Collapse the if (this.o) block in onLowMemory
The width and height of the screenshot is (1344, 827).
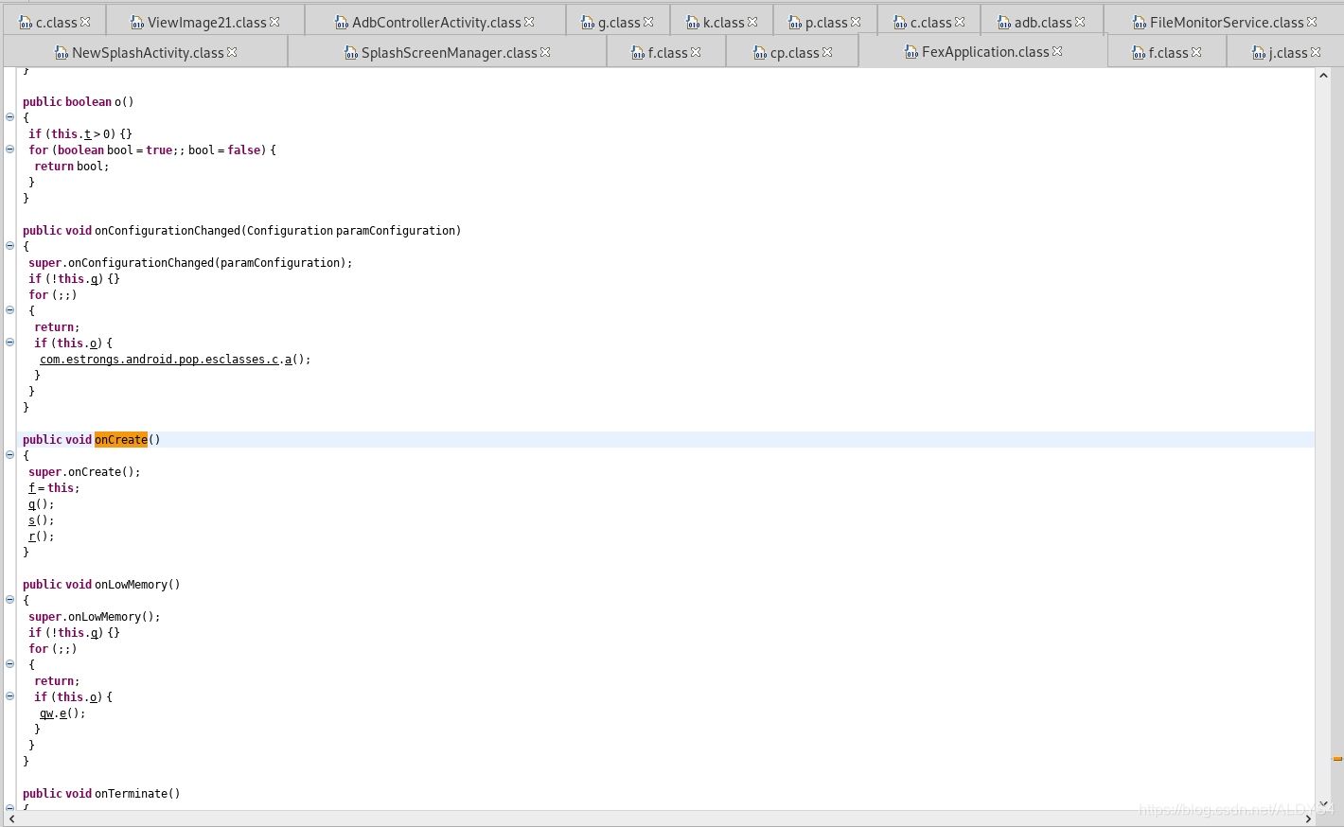9,696
